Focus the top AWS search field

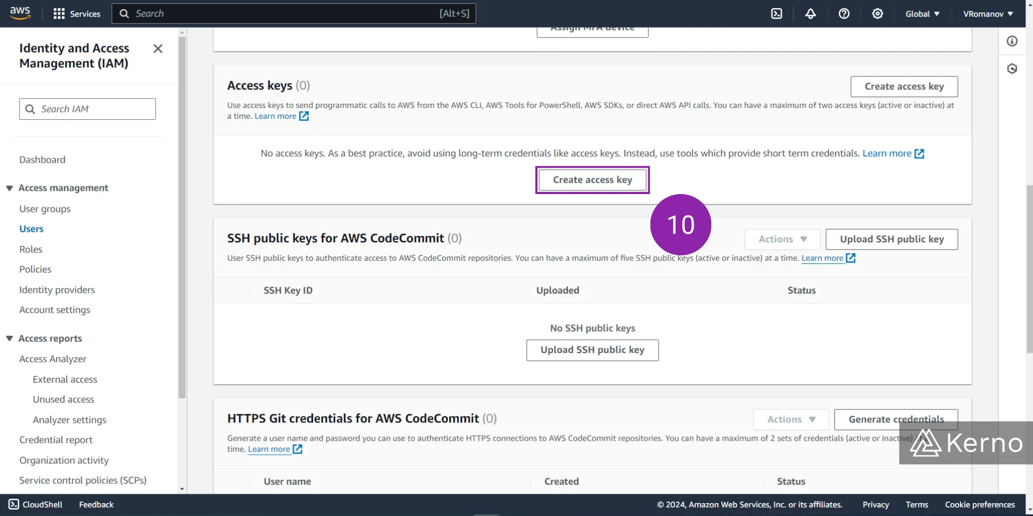click(294, 13)
